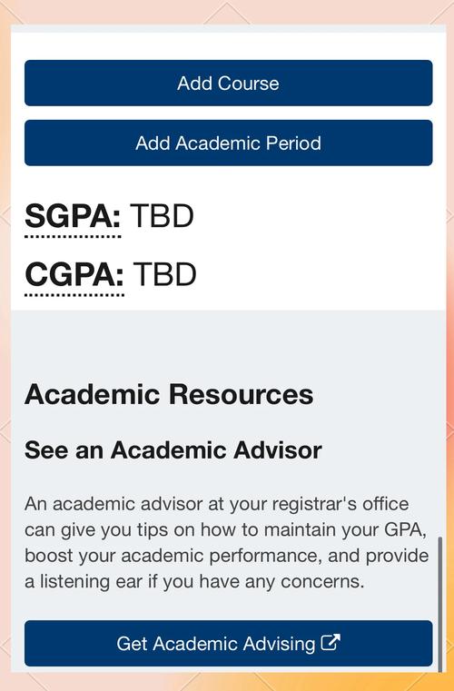Click empty white area right of SGPA
This screenshot has height=691, width=454.
pyautogui.click(x=318, y=216)
